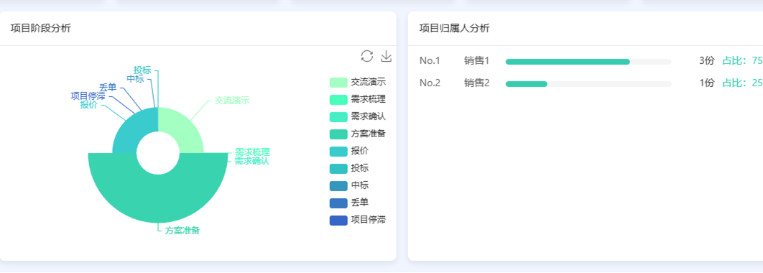The image size is (763, 273).
Task: Click the 销售2 progress bar
Action: pyautogui.click(x=588, y=84)
